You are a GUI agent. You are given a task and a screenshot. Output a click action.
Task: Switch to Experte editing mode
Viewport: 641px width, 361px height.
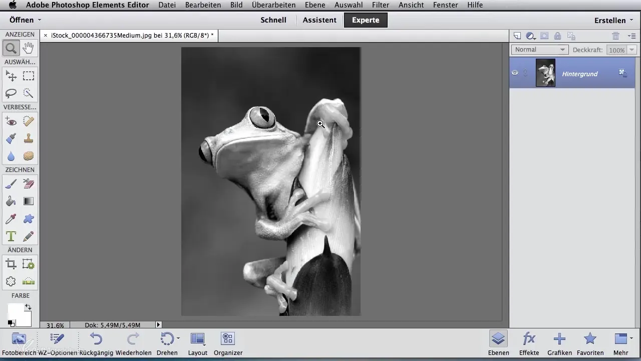coord(366,20)
